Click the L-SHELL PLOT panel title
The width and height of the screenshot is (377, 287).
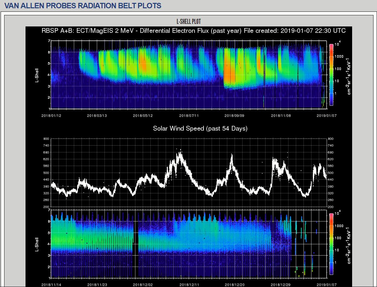click(x=188, y=22)
